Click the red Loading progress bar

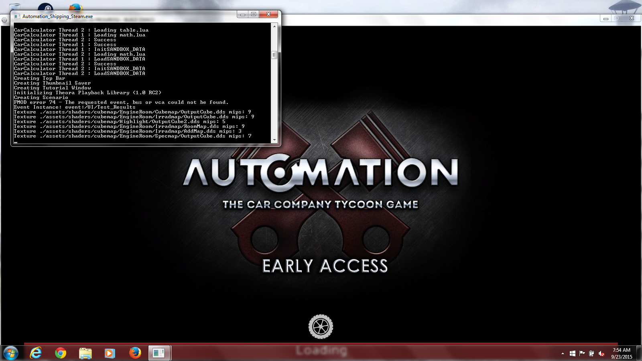[321, 351]
